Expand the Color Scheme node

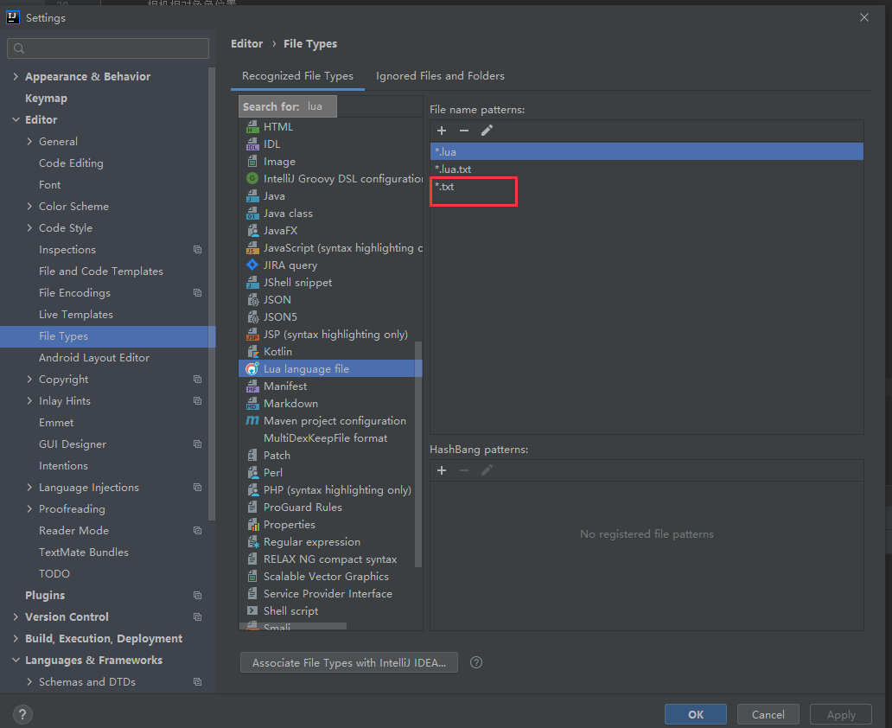(x=29, y=207)
